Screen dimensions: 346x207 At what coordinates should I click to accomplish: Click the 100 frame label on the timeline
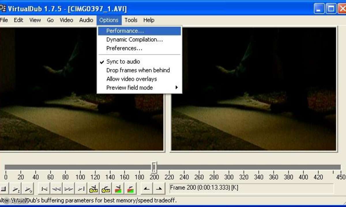point(80,177)
